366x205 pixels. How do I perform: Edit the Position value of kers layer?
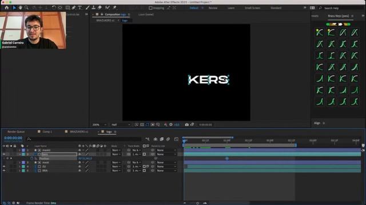coord(85,158)
